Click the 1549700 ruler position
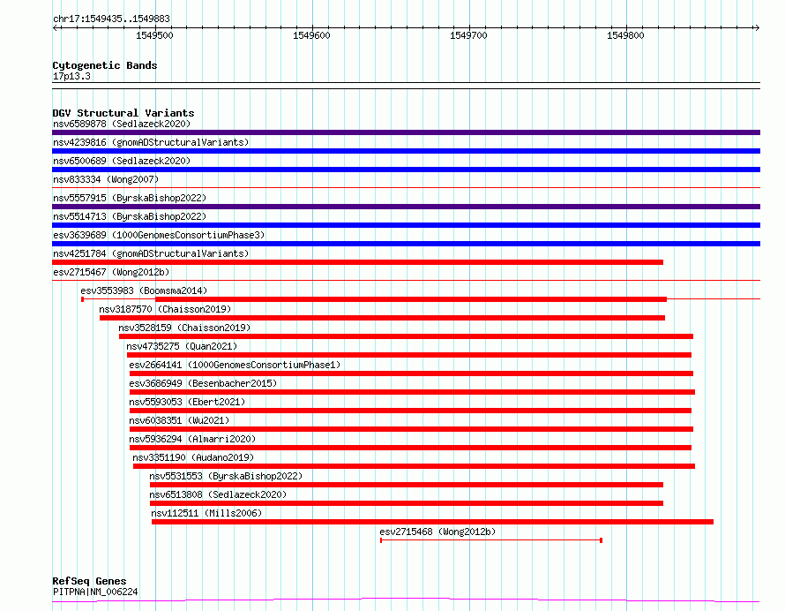 point(468,35)
